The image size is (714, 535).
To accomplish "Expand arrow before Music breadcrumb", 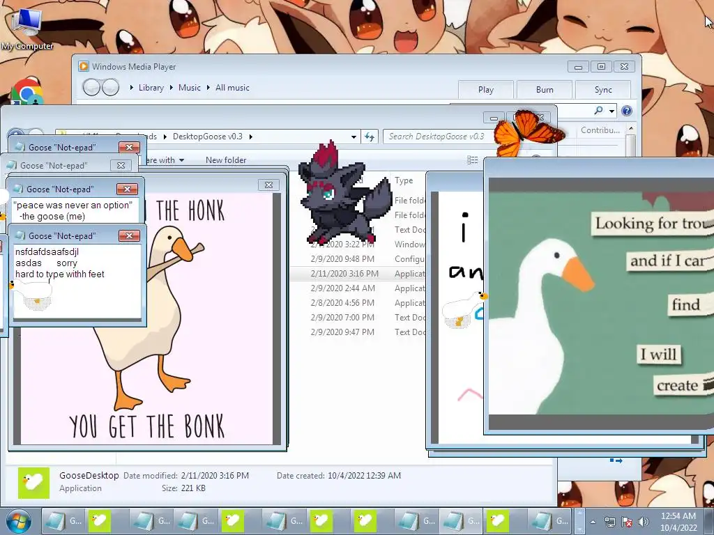I will (x=172, y=87).
